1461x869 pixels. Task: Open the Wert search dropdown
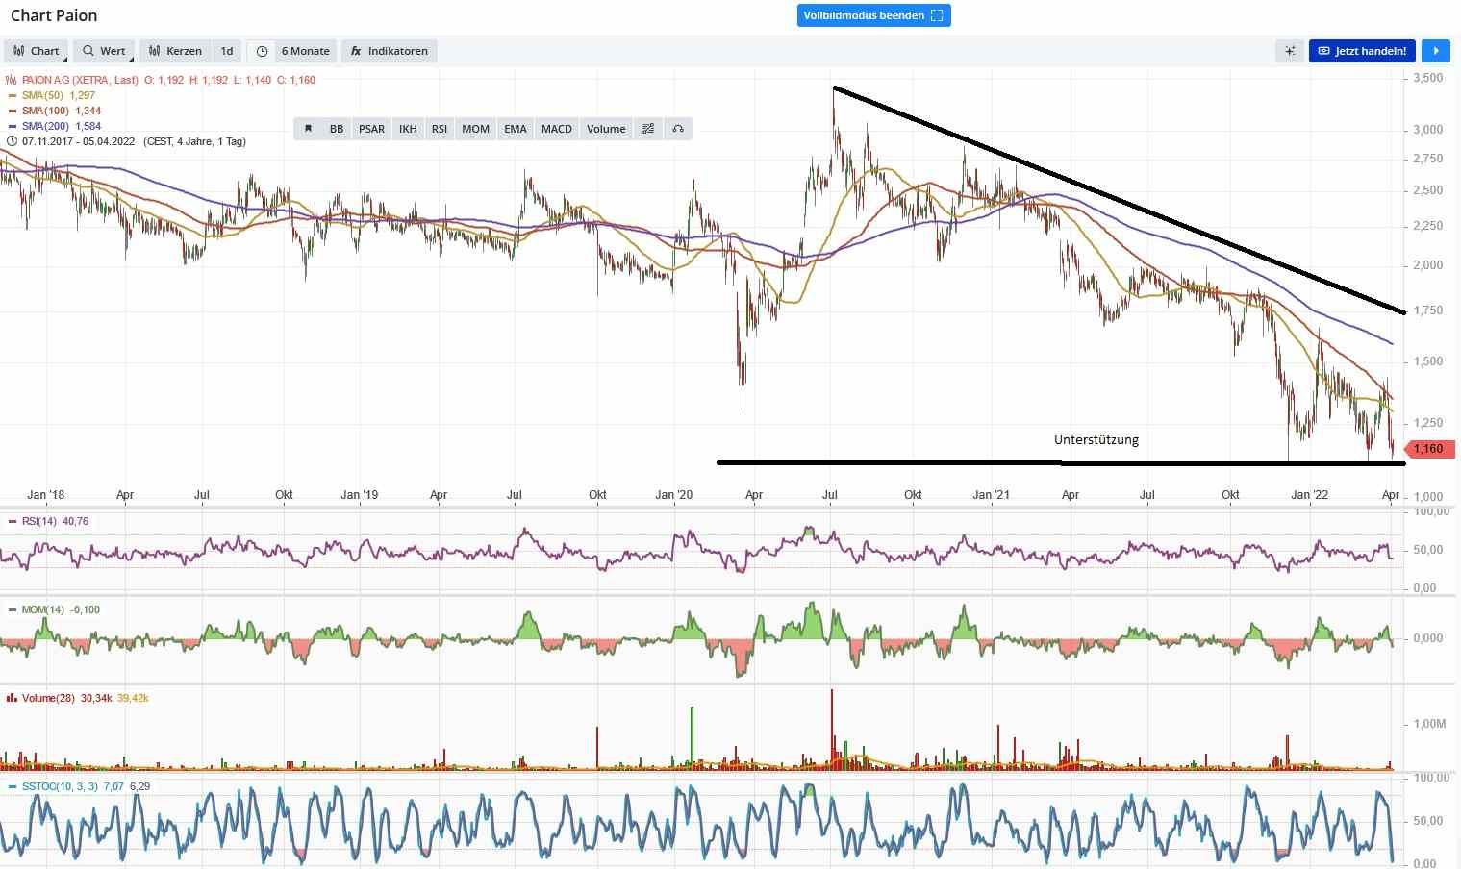(x=104, y=51)
